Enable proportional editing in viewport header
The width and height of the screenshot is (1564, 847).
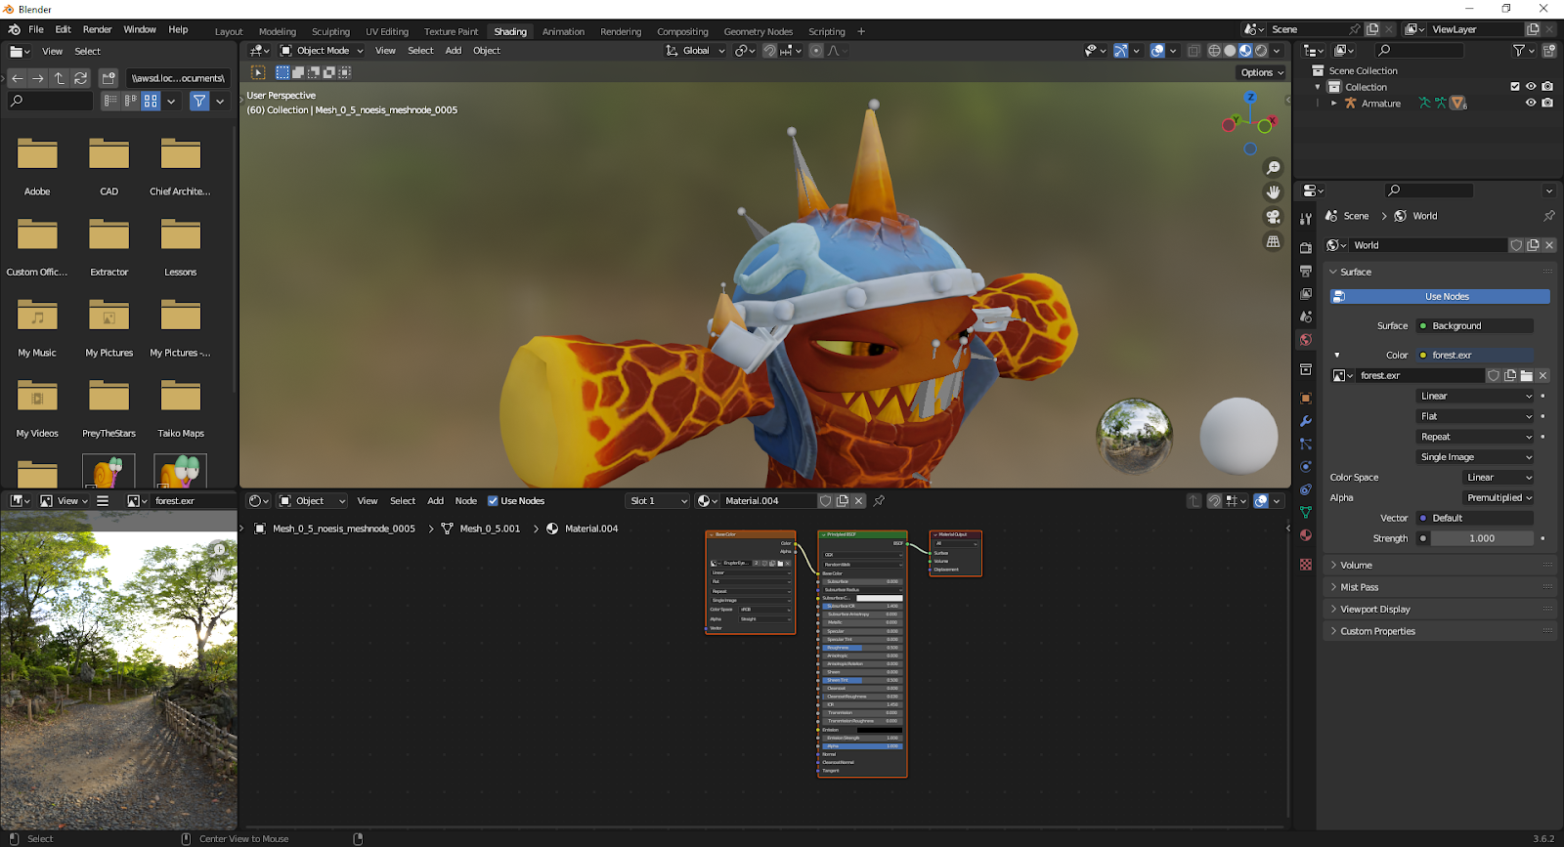816,51
